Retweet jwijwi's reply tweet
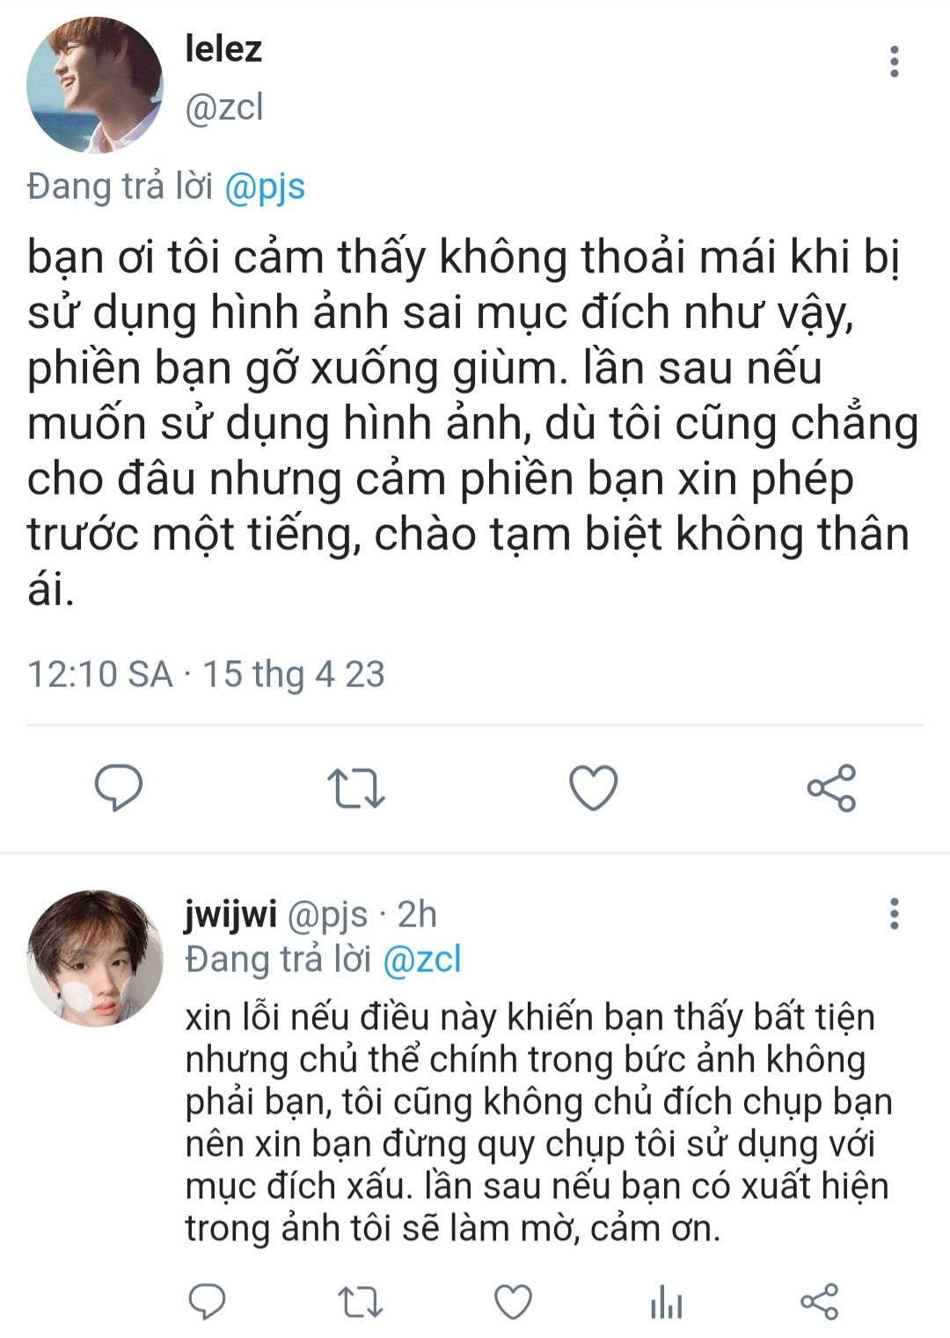 (361, 1303)
